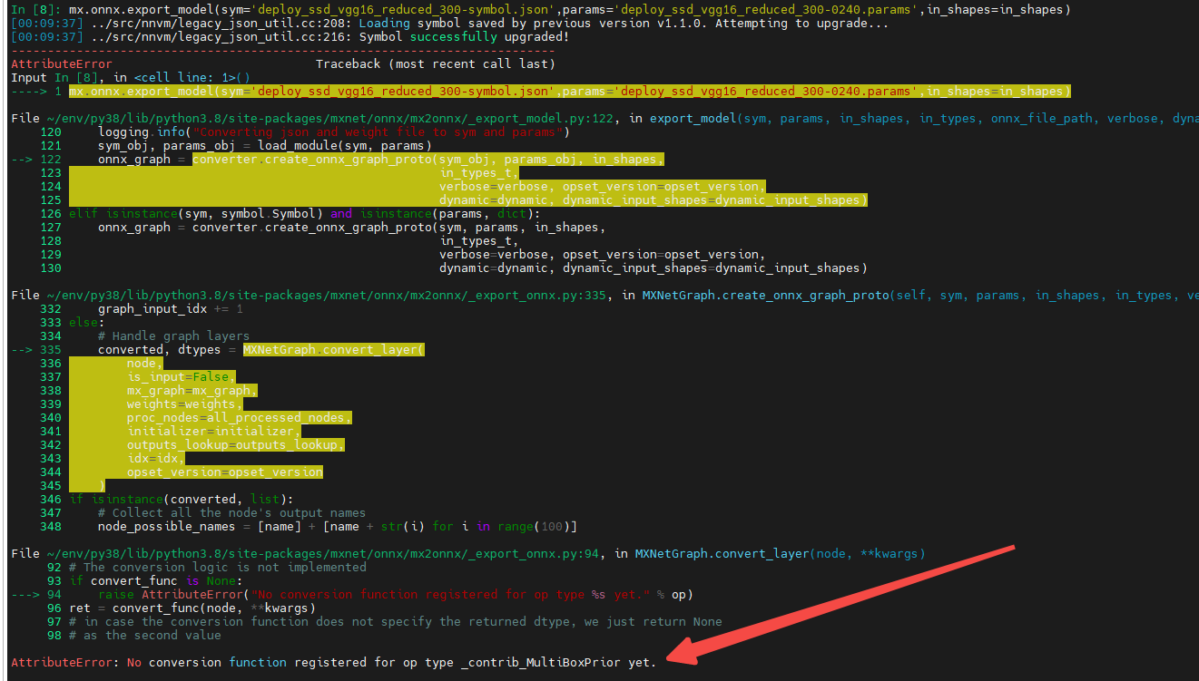Screen dimensions: 1199x681
Task: Click the '_export_onnx.py:335' file path
Action: click(327, 295)
